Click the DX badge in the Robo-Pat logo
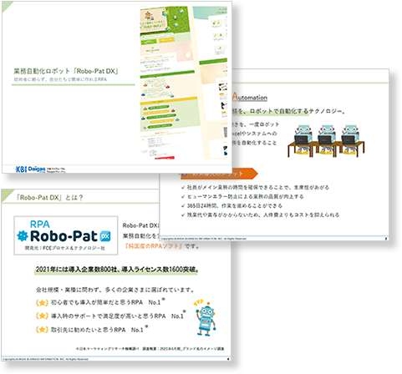 tap(105, 236)
